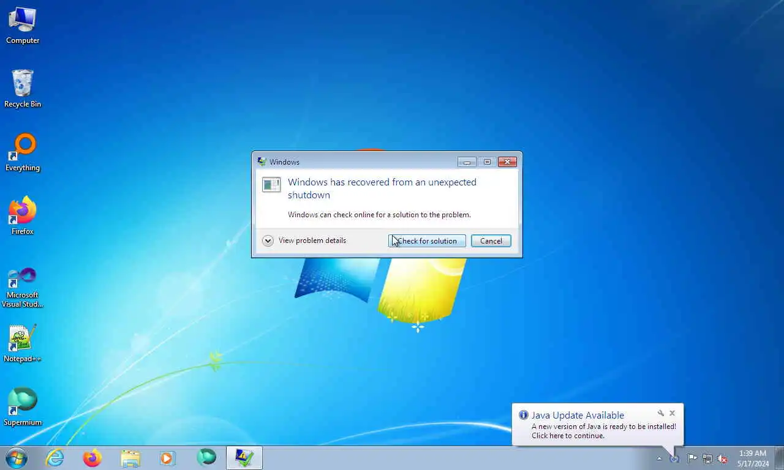
Task: Open the Computer desktop icon
Action: pos(23,26)
